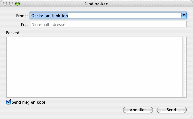
Task: Click the gray close window button
Action: (5, 4)
